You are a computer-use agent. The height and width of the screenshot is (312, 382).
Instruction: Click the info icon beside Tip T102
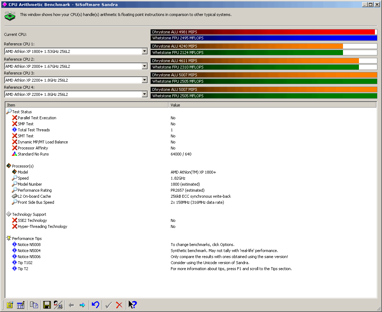(15, 262)
